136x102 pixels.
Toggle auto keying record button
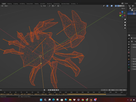44,90
